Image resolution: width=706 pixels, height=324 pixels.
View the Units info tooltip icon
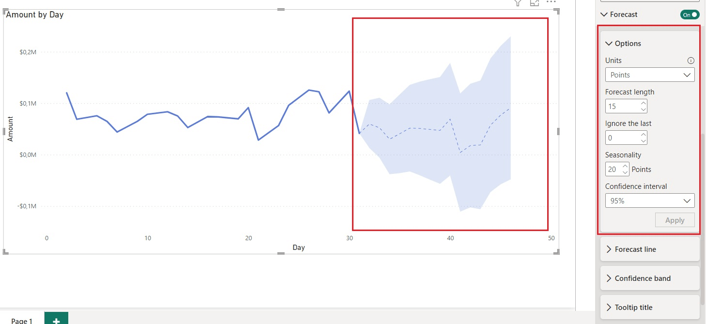(691, 60)
